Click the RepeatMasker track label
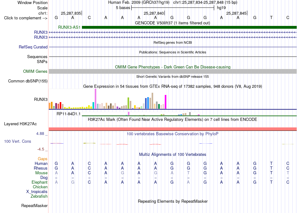297x213 pixels. (34, 206)
